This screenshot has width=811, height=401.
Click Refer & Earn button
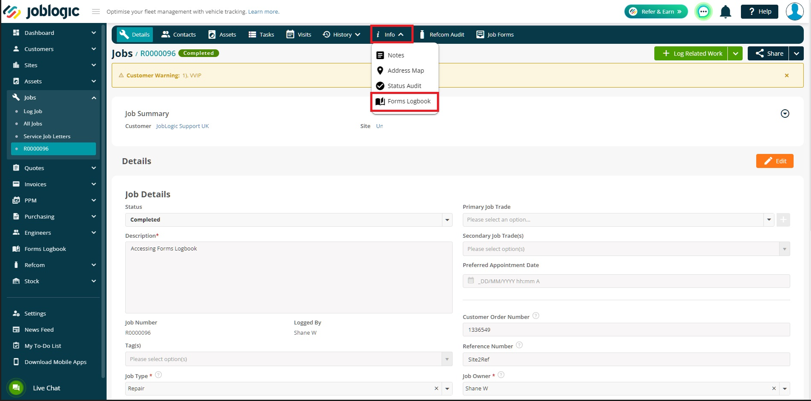coord(656,11)
